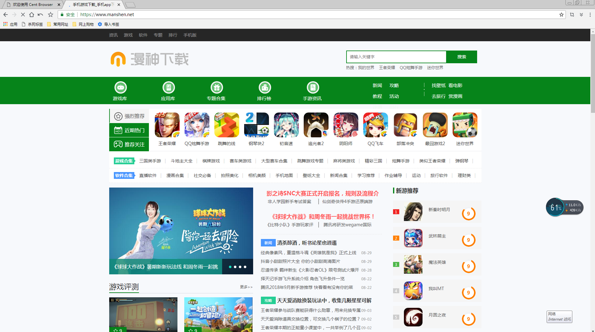This screenshot has height=332, width=595.
Task: Select the last carousel dot on banner
Action: tap(245, 267)
